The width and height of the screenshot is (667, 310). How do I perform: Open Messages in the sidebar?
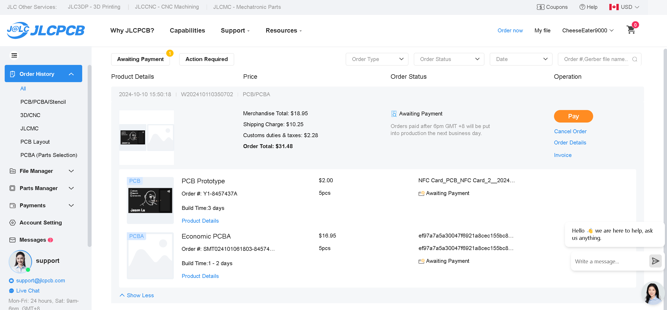[x=33, y=240]
